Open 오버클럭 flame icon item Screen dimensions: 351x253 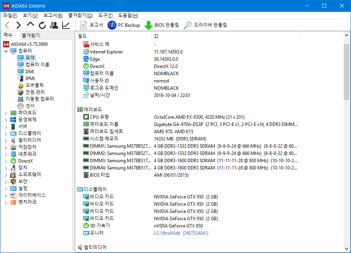coord(30,85)
